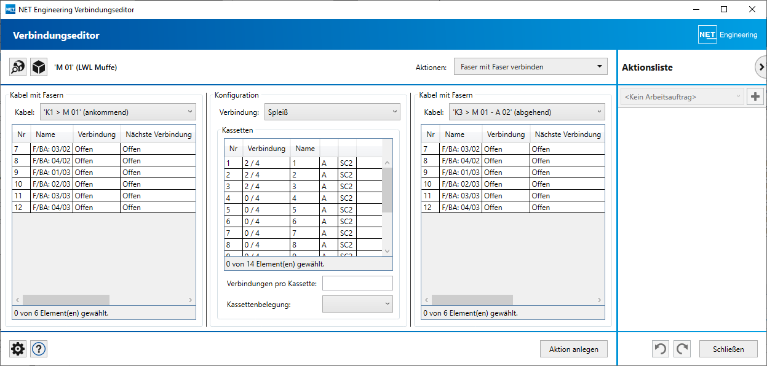Select left table row 10 'F/BA: 02/03'
The image size is (767, 366).
104,184
